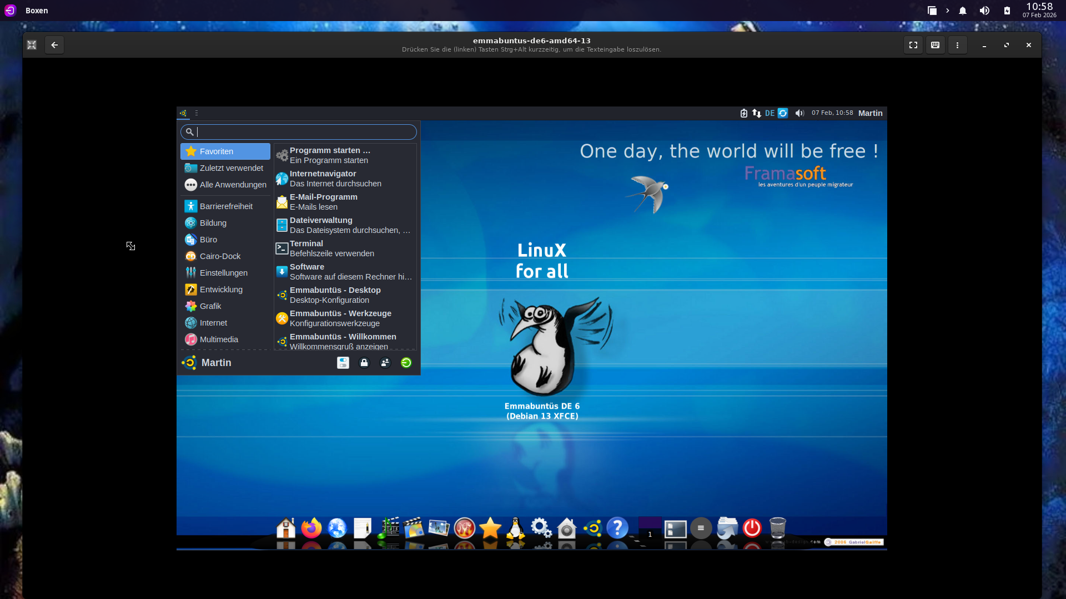This screenshot has height=599, width=1066.
Task: Open the DE keyboard layout indicator
Action: coord(770,113)
